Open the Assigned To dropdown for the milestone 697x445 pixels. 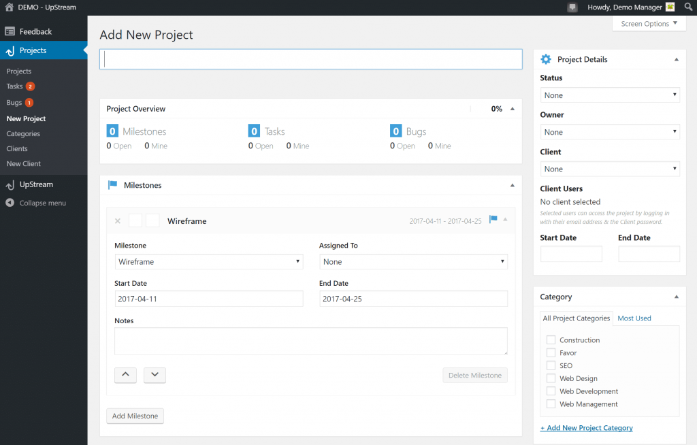pos(413,261)
